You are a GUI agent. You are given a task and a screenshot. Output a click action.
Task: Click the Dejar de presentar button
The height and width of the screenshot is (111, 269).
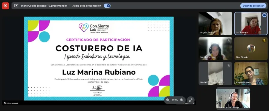click(253, 6)
